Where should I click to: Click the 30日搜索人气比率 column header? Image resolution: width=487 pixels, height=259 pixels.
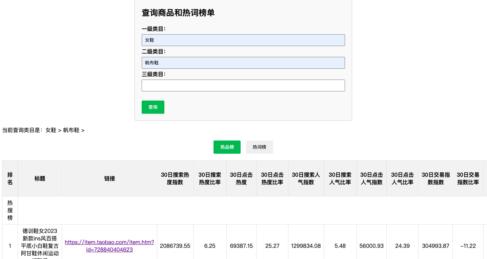pos(340,178)
